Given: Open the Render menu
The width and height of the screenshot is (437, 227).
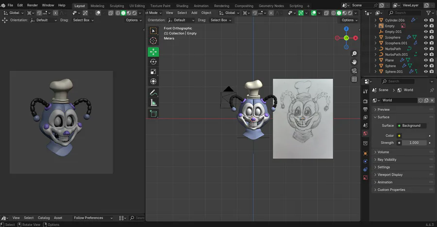Looking at the screenshot, I should point(33,5).
